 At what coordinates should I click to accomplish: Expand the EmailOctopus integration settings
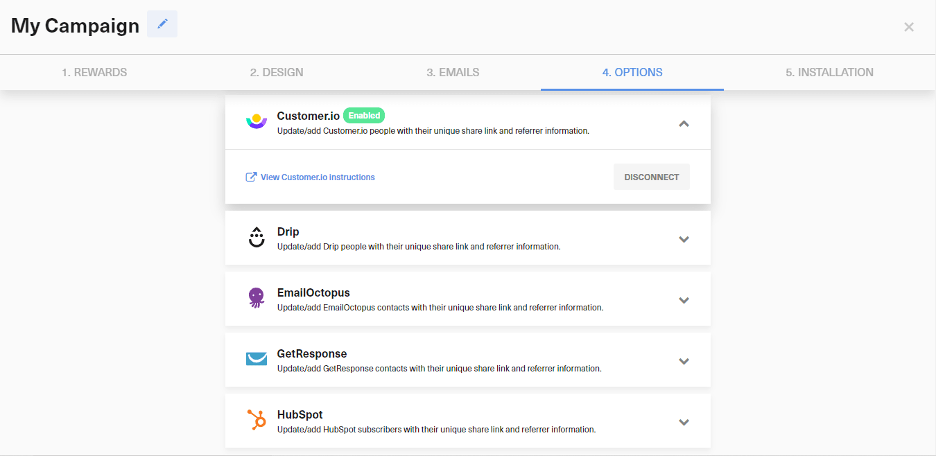tap(684, 299)
